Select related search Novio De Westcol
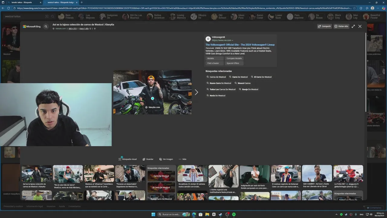The height and width of the screenshot is (218, 387). pyautogui.click(x=216, y=96)
